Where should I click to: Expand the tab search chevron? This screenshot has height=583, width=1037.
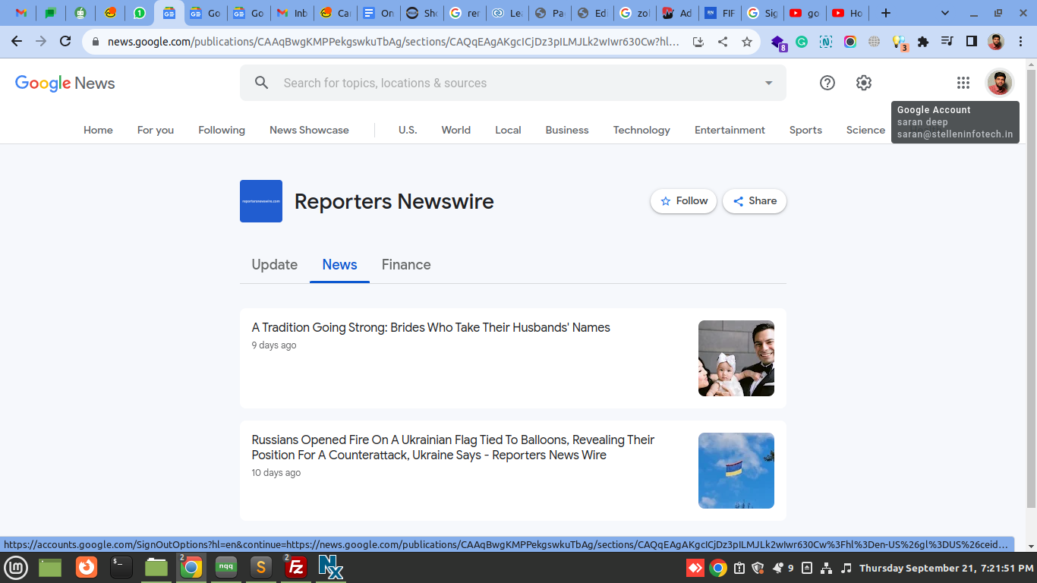(945, 13)
